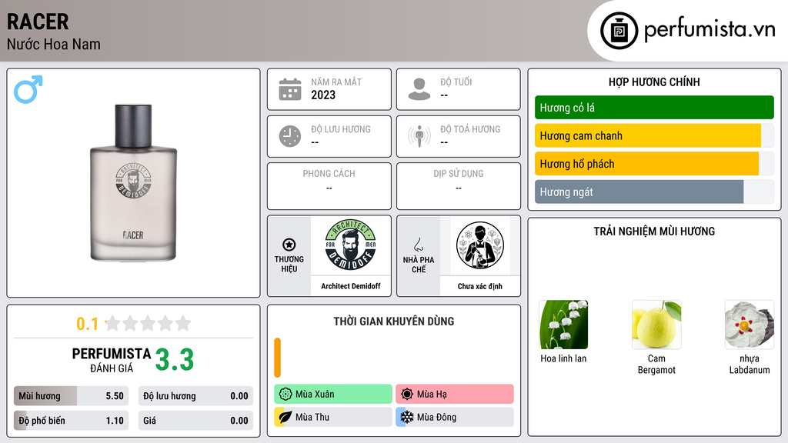The height and width of the screenshot is (443, 788).
Task: Click the Phong cách card
Action: (329, 186)
